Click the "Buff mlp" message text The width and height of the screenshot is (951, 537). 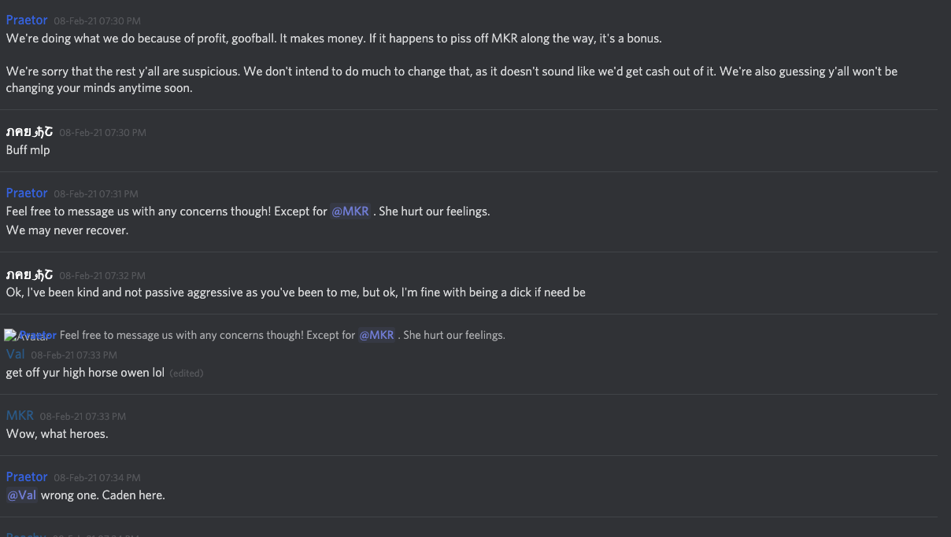[28, 149]
